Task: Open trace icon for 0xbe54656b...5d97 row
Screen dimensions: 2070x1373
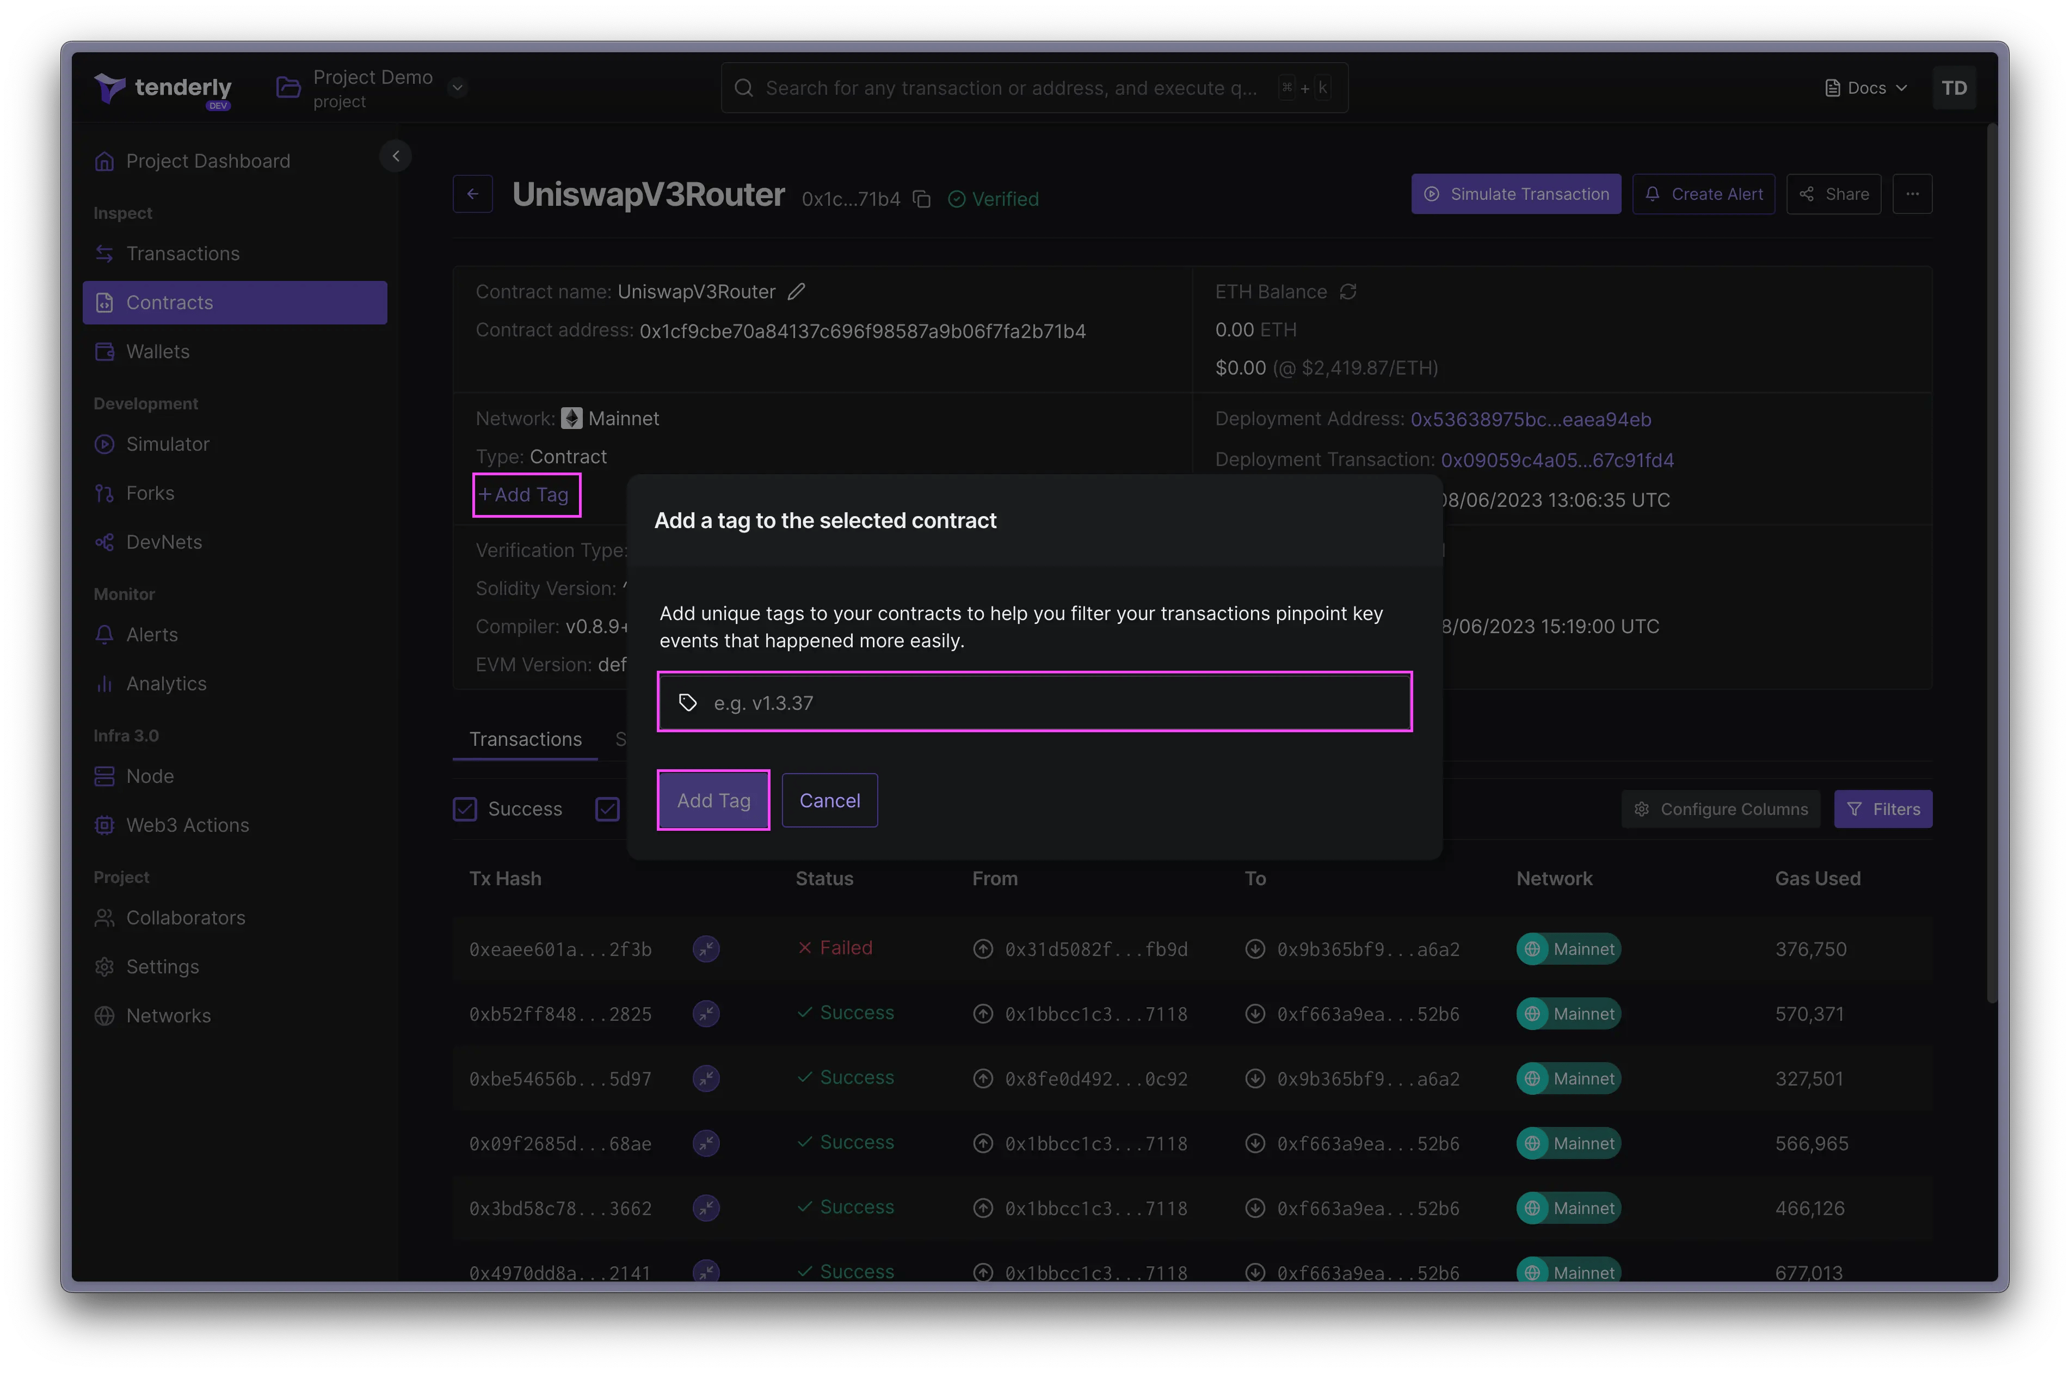Action: pos(706,1078)
